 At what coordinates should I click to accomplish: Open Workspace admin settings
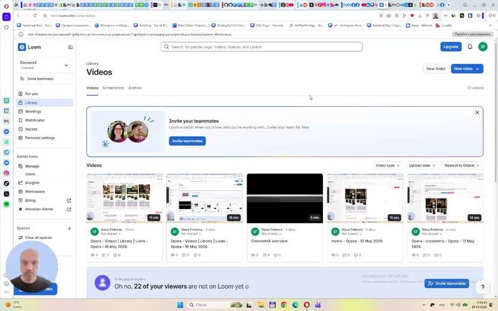[x=44, y=192]
